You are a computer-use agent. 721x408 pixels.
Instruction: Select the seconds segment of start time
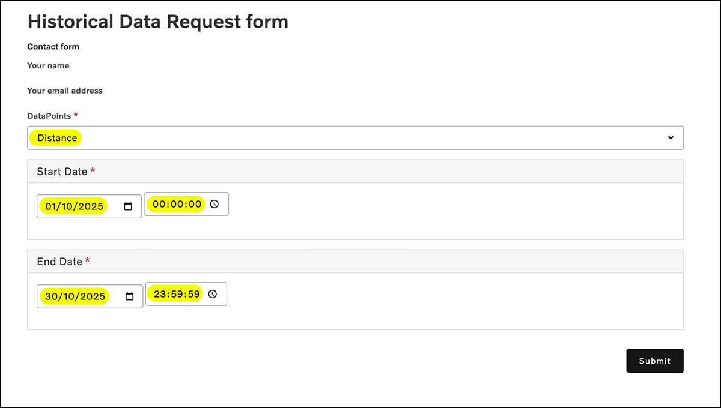pos(195,204)
